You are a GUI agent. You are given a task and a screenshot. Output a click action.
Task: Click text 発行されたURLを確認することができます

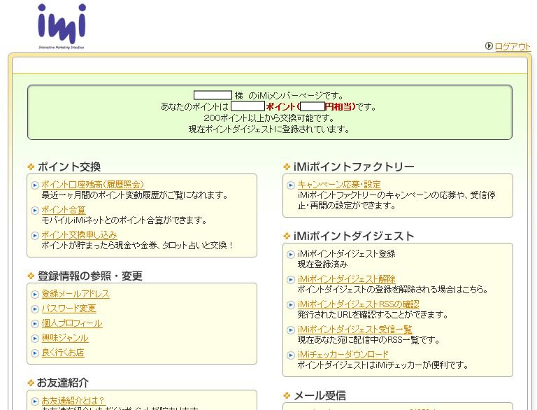tap(373, 314)
